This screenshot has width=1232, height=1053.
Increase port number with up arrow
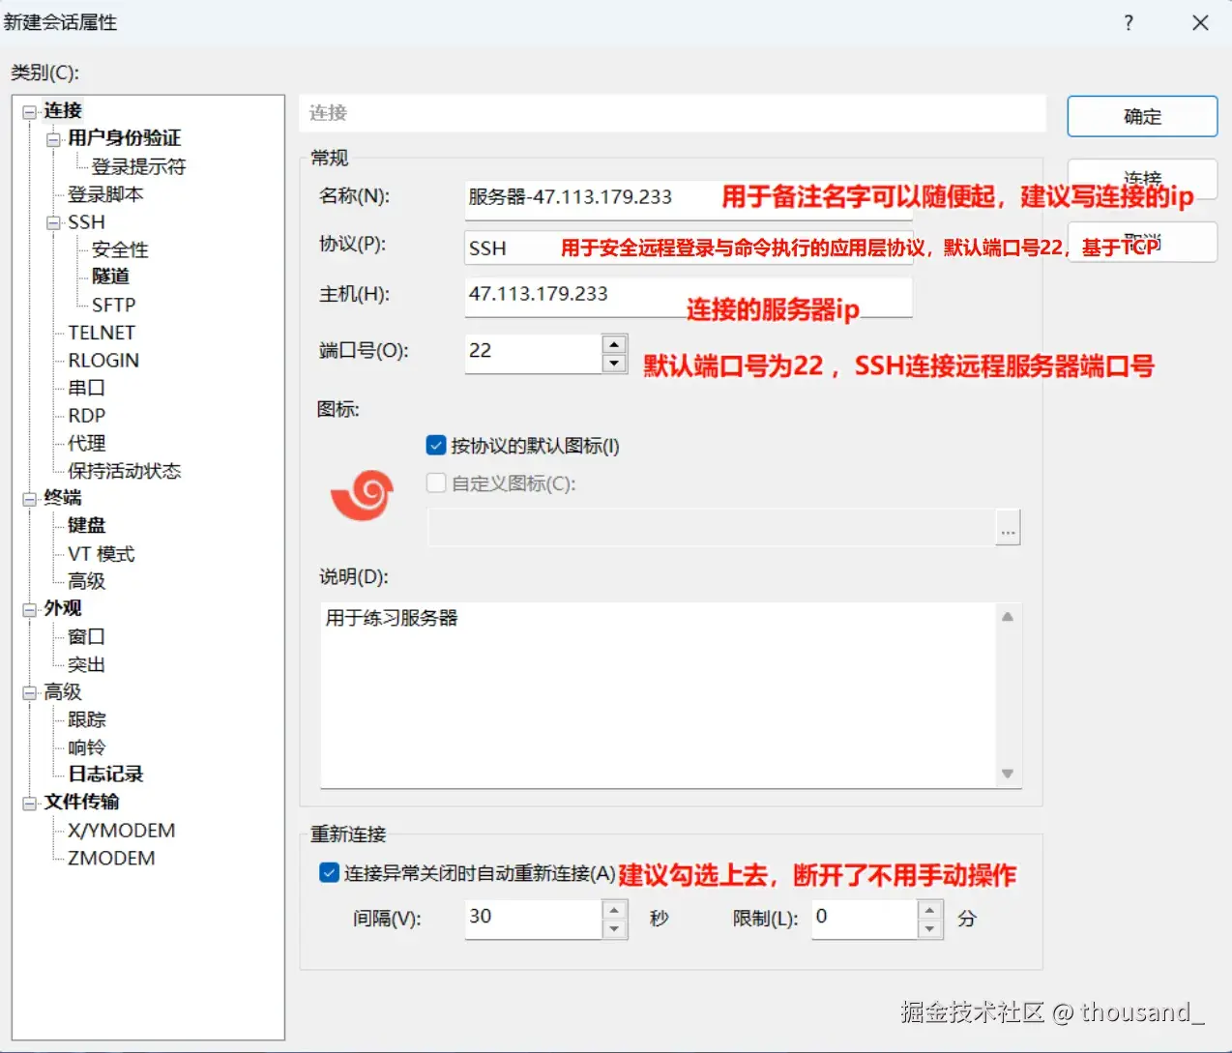pos(614,343)
